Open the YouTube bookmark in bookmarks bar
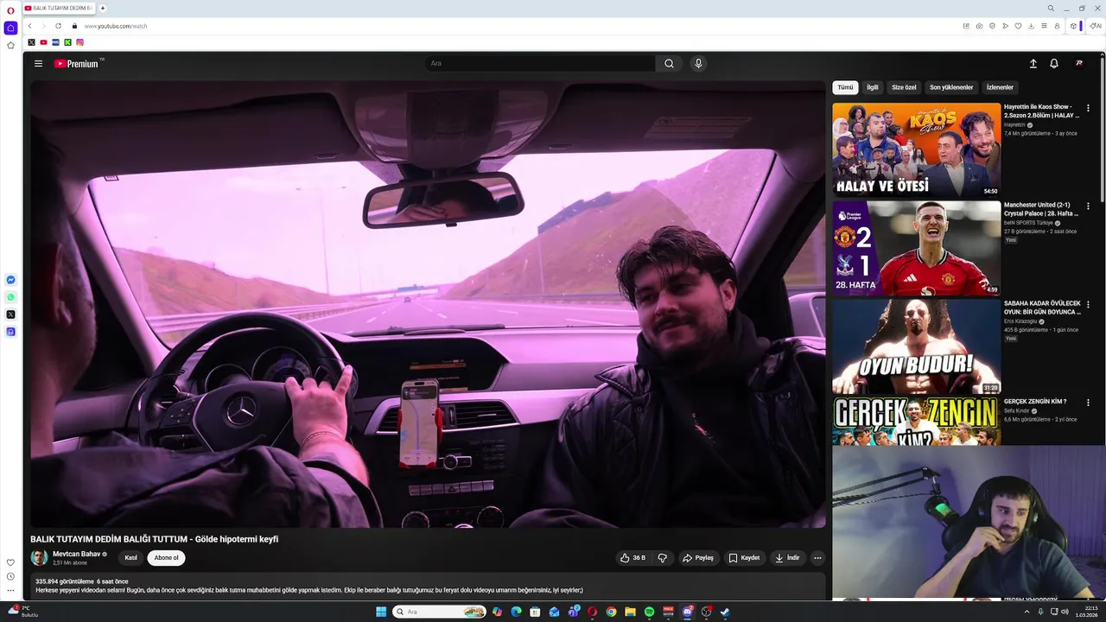1106x622 pixels. [43, 42]
